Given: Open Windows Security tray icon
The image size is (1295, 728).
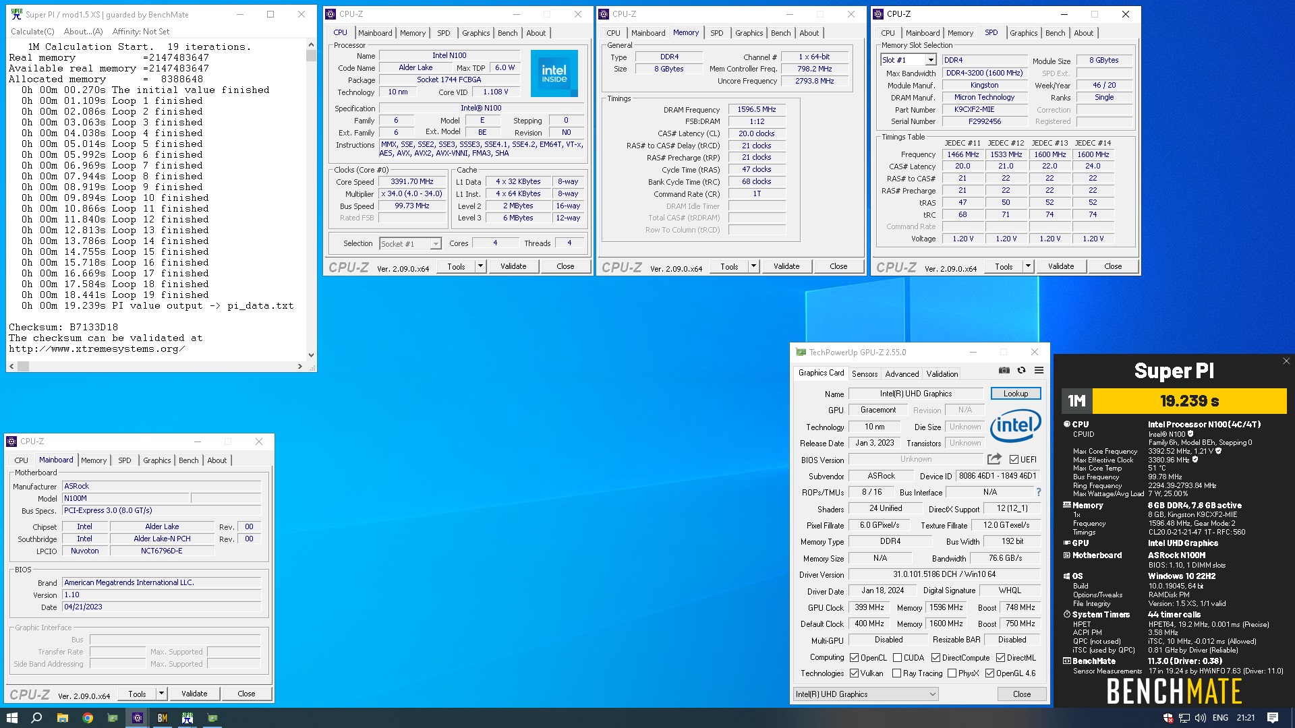Looking at the screenshot, I should tap(1168, 718).
